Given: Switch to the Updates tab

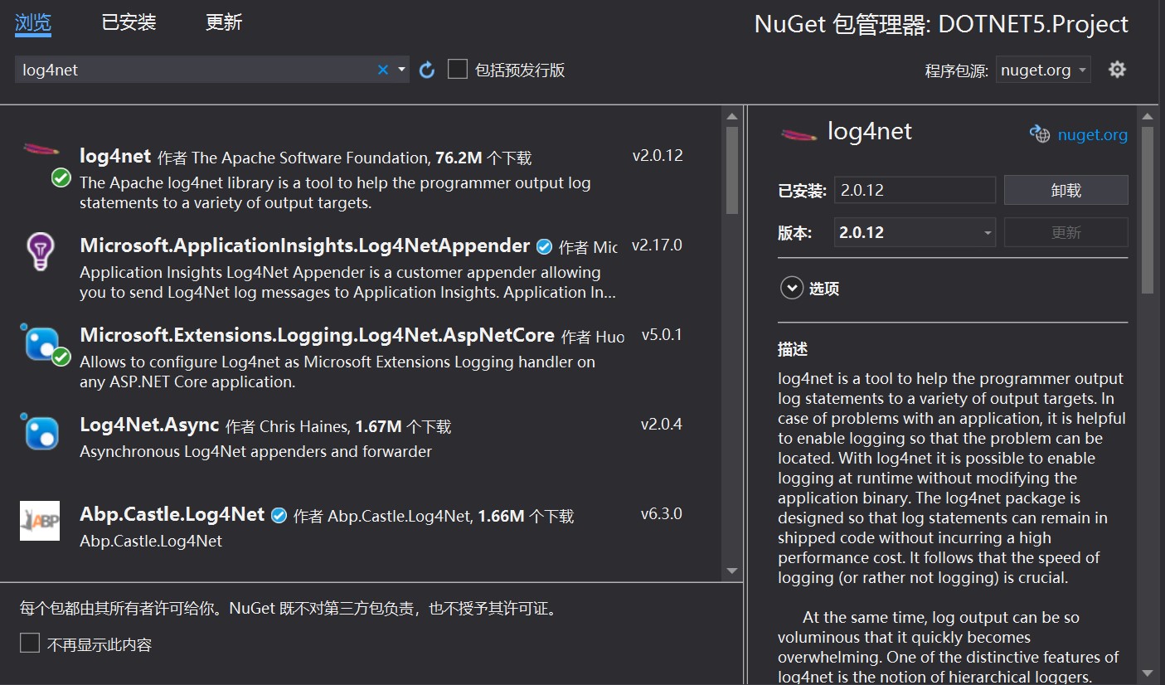Looking at the screenshot, I should pos(224,22).
